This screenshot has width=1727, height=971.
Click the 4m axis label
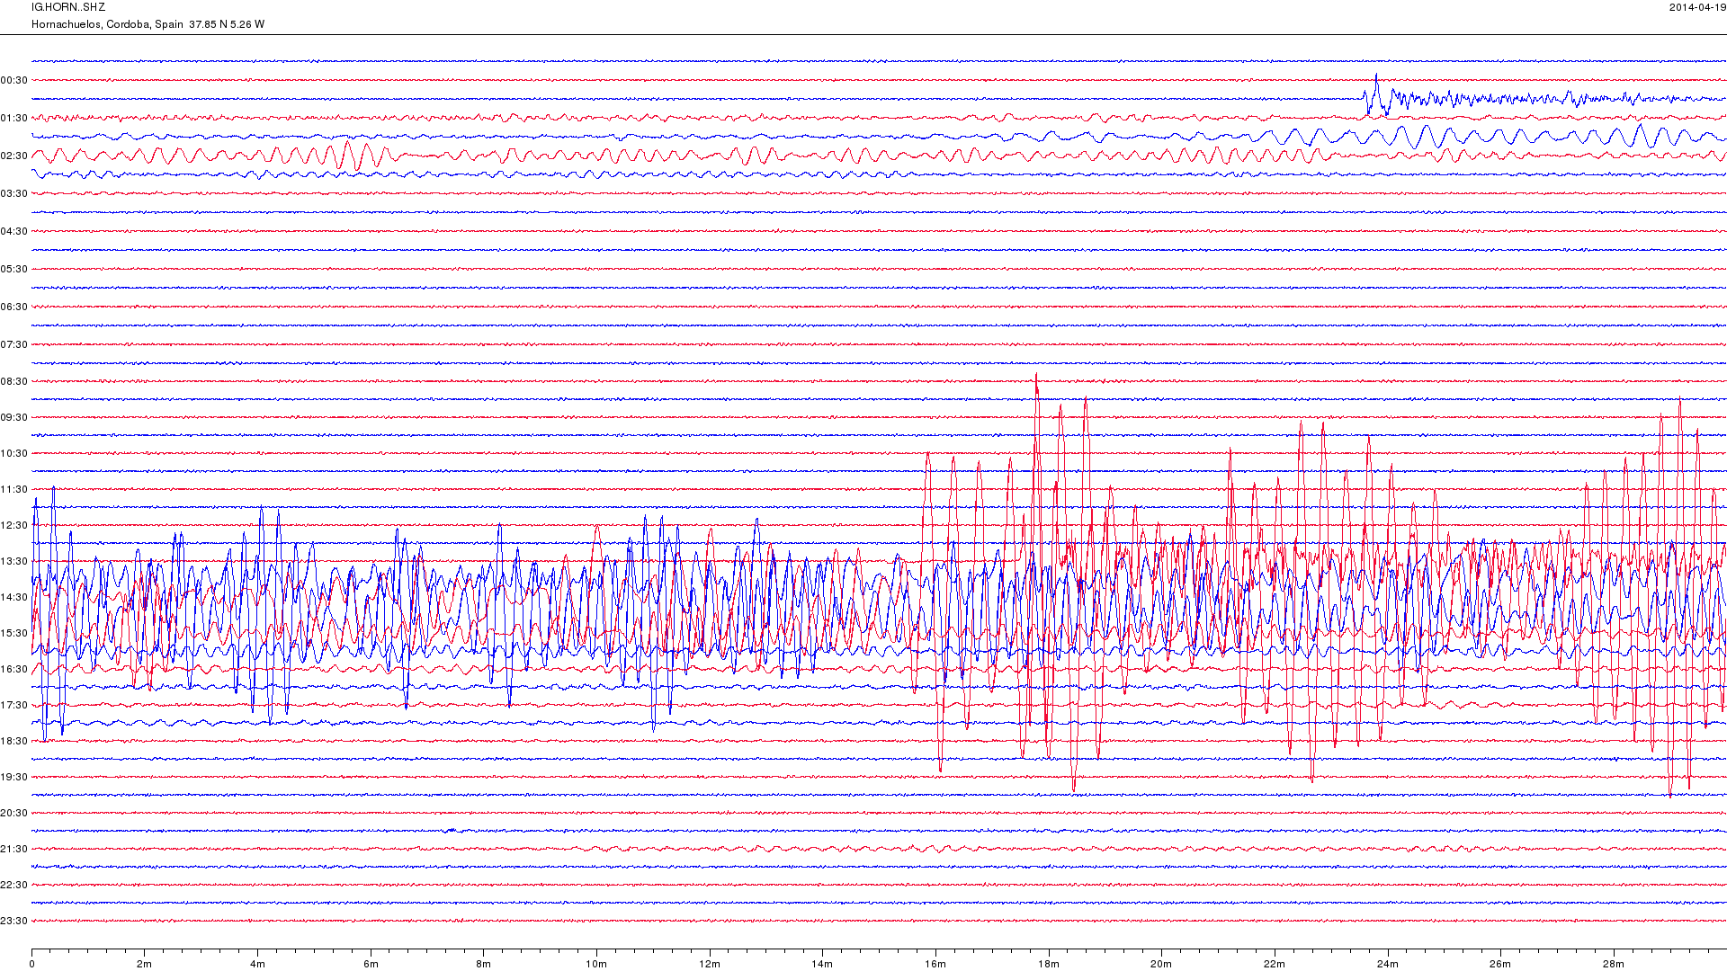pyautogui.click(x=257, y=964)
